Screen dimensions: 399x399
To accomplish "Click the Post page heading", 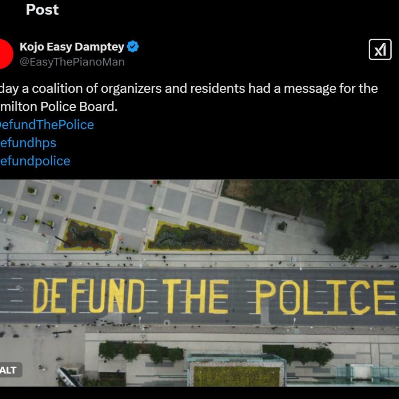I will tap(42, 10).
